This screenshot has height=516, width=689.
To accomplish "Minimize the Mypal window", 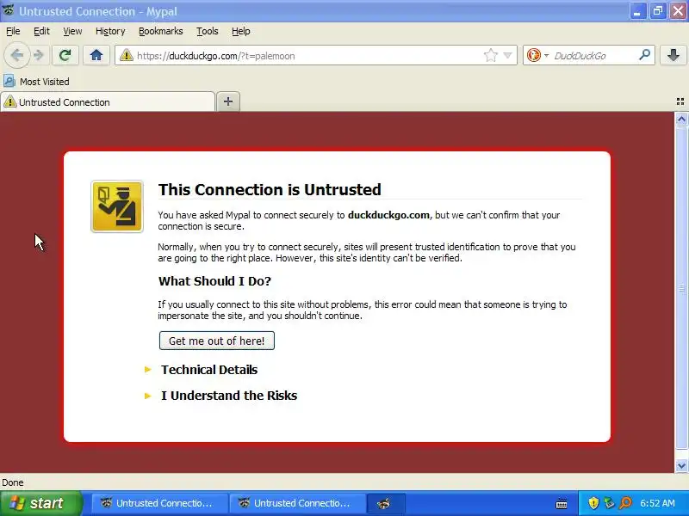I will pos(637,11).
